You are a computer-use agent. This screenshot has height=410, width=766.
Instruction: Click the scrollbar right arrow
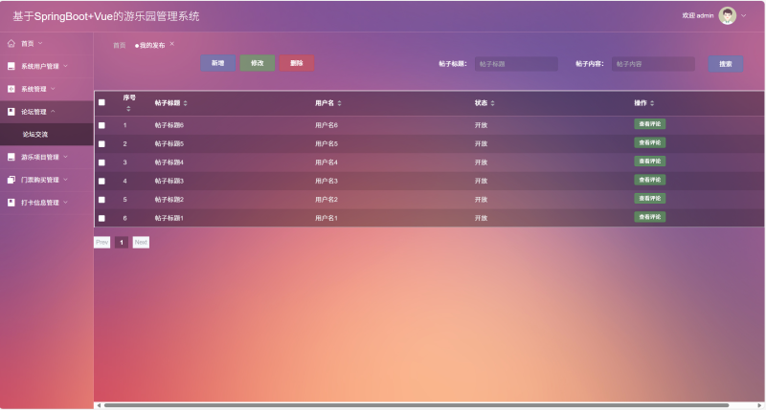[759, 405]
